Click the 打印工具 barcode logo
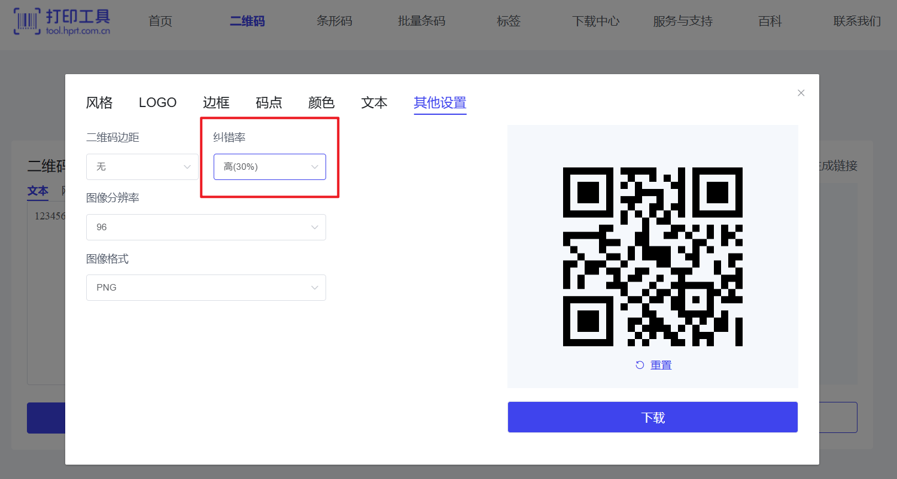 62,22
